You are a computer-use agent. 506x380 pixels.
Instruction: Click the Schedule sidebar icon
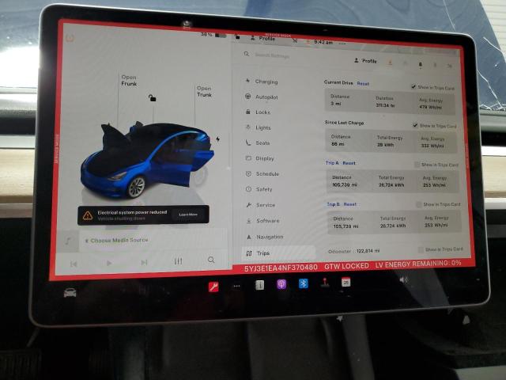pyautogui.click(x=248, y=174)
